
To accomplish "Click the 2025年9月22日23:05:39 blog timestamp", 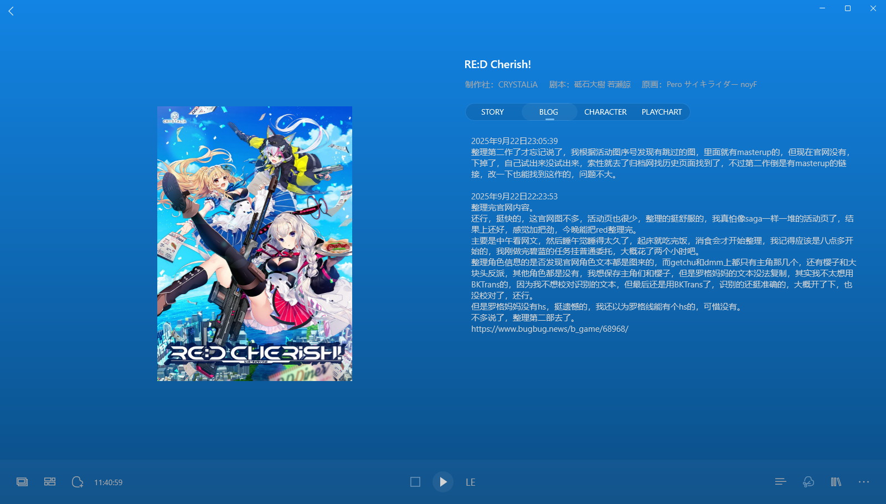I will (x=514, y=141).
